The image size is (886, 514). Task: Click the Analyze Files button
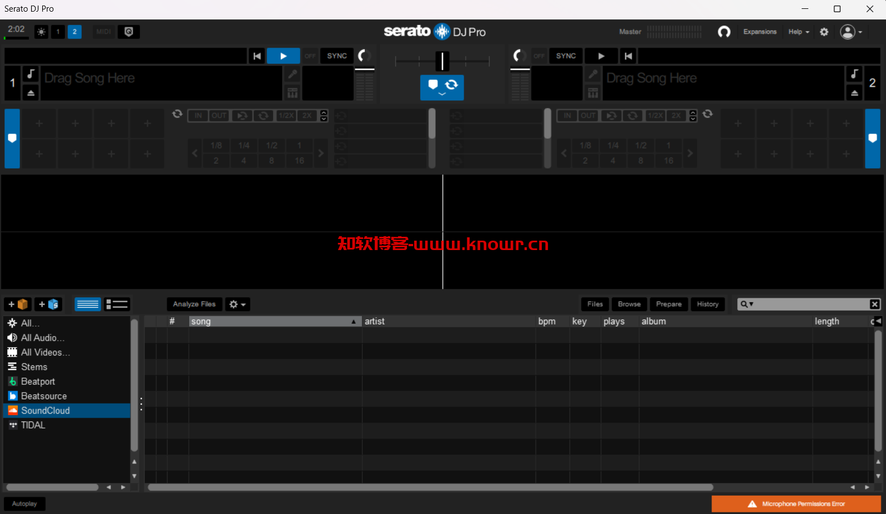194,304
